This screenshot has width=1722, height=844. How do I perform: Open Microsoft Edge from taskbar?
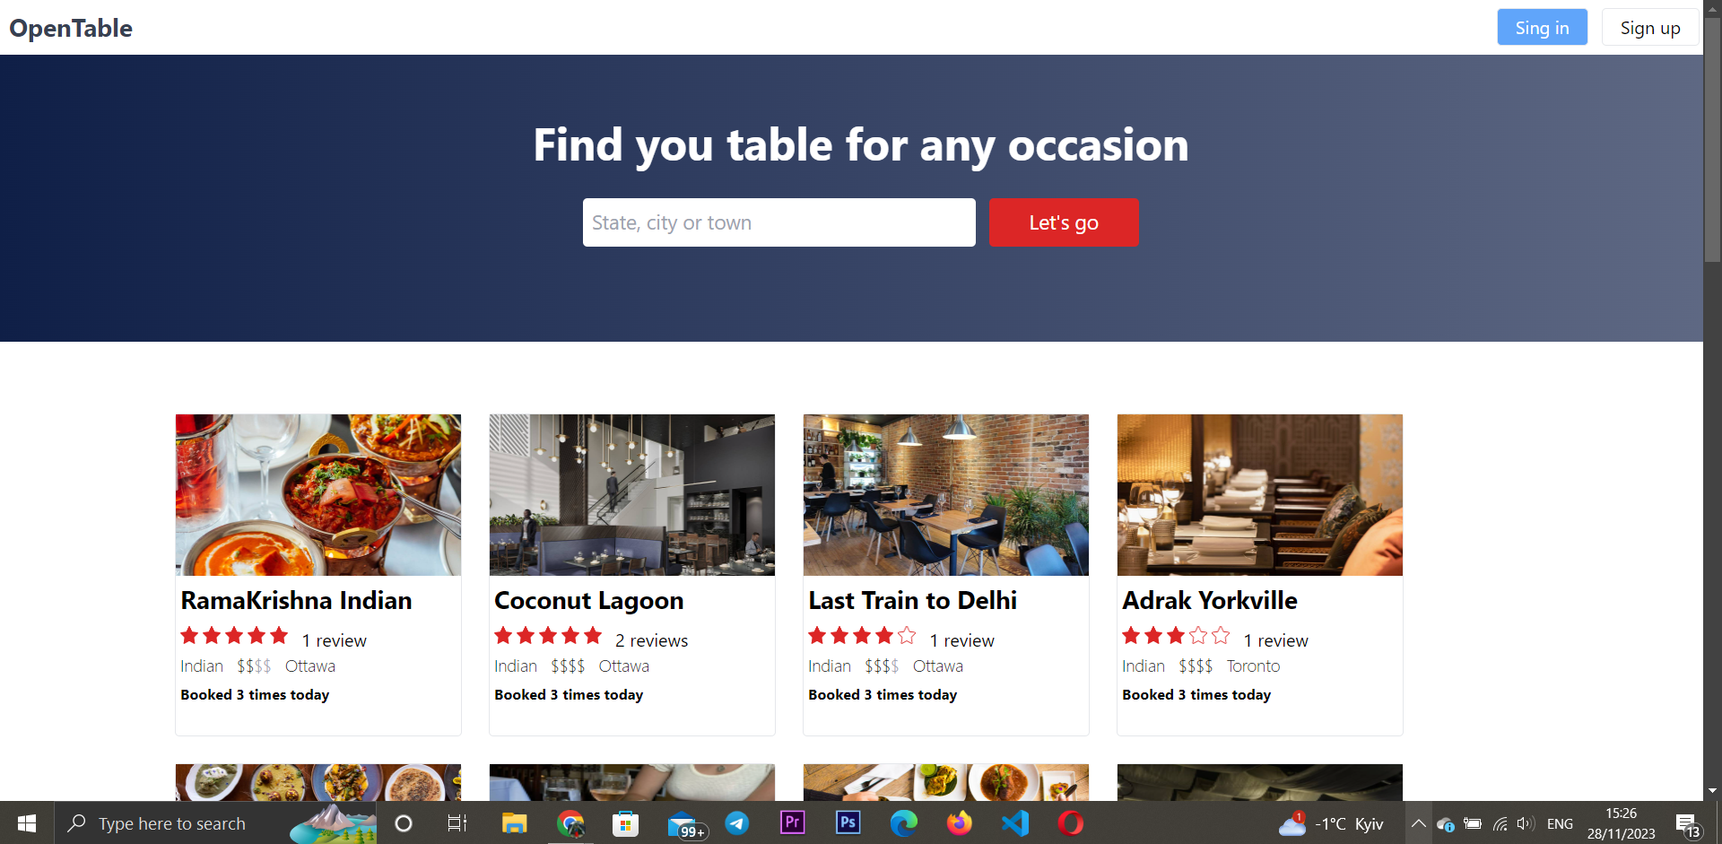coord(903,822)
